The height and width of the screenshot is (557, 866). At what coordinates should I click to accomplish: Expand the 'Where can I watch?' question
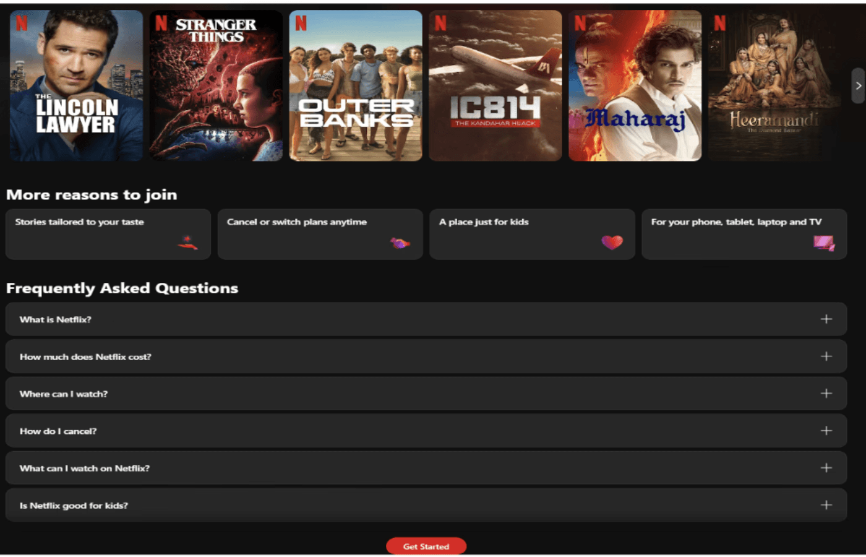click(x=426, y=394)
